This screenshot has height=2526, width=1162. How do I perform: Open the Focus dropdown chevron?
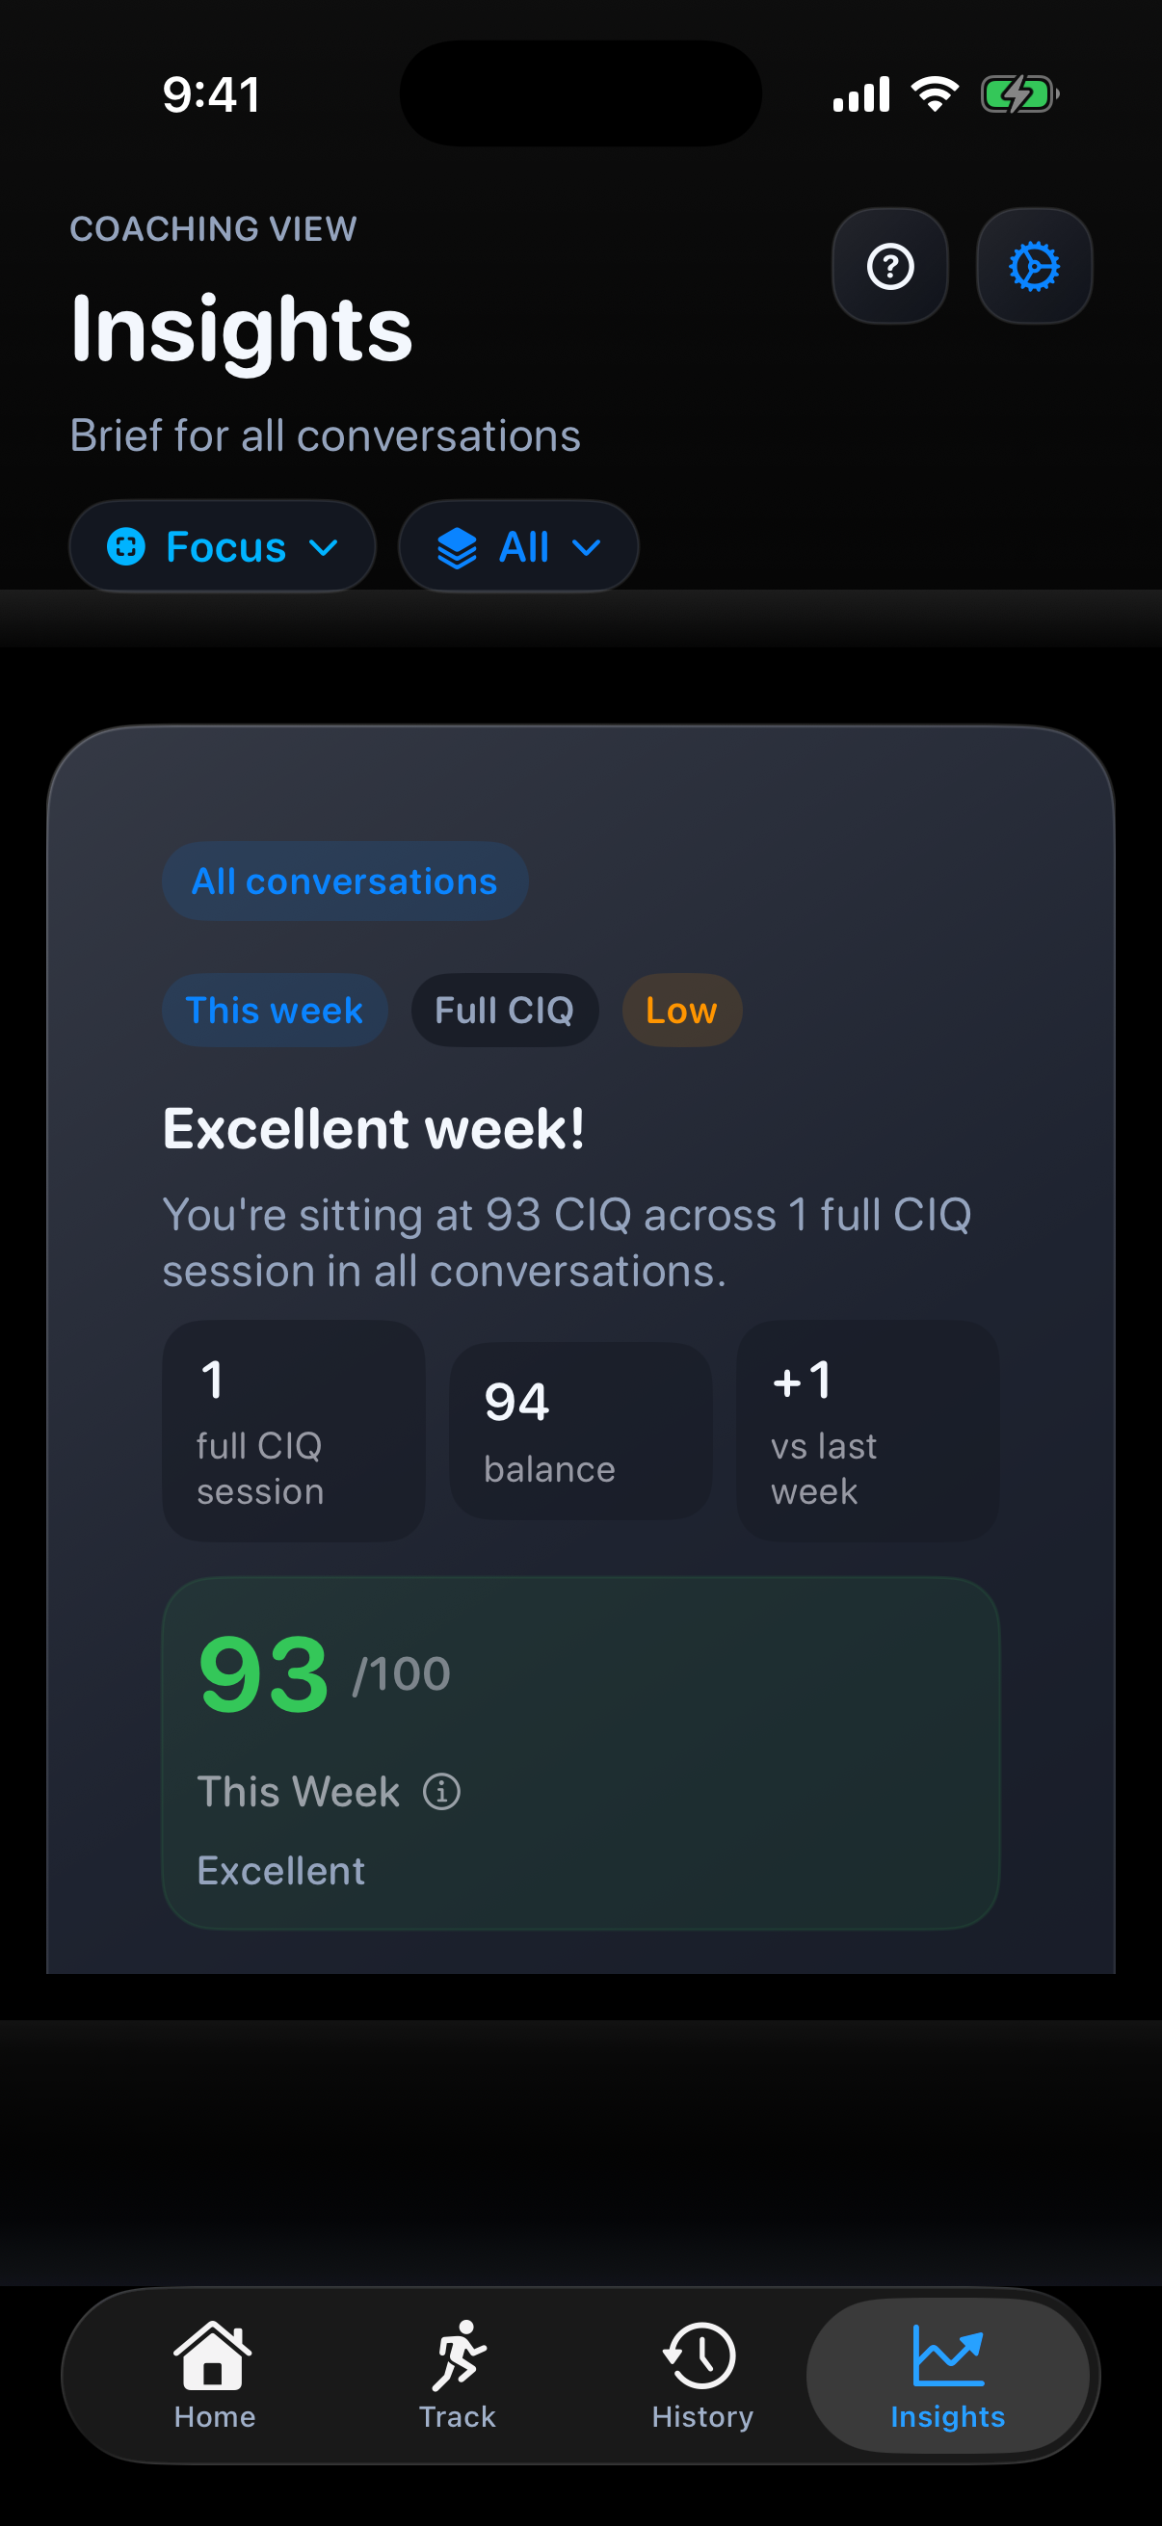(x=324, y=546)
